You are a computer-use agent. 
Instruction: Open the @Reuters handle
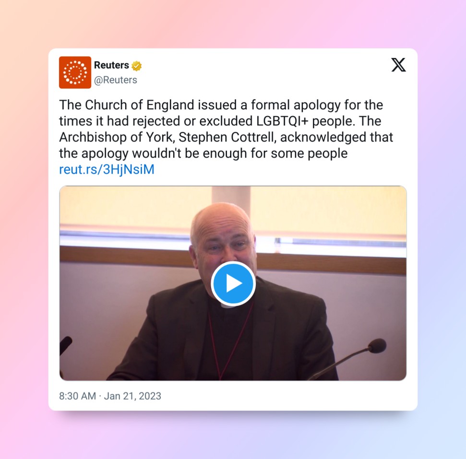(x=116, y=80)
